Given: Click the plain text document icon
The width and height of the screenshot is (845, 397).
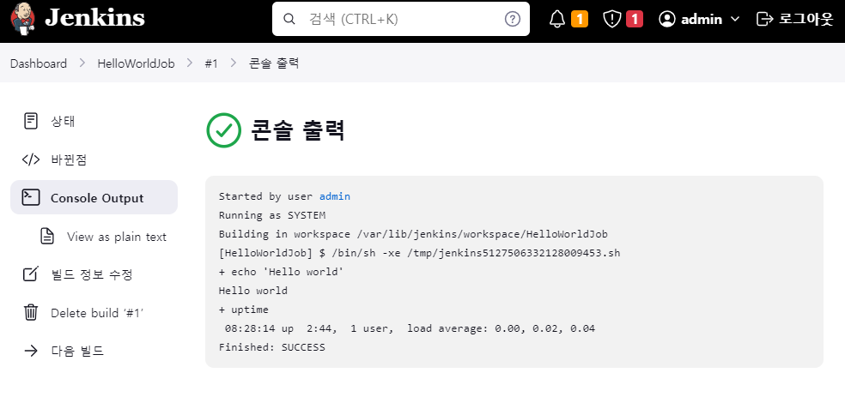Looking at the screenshot, I should coord(47,236).
